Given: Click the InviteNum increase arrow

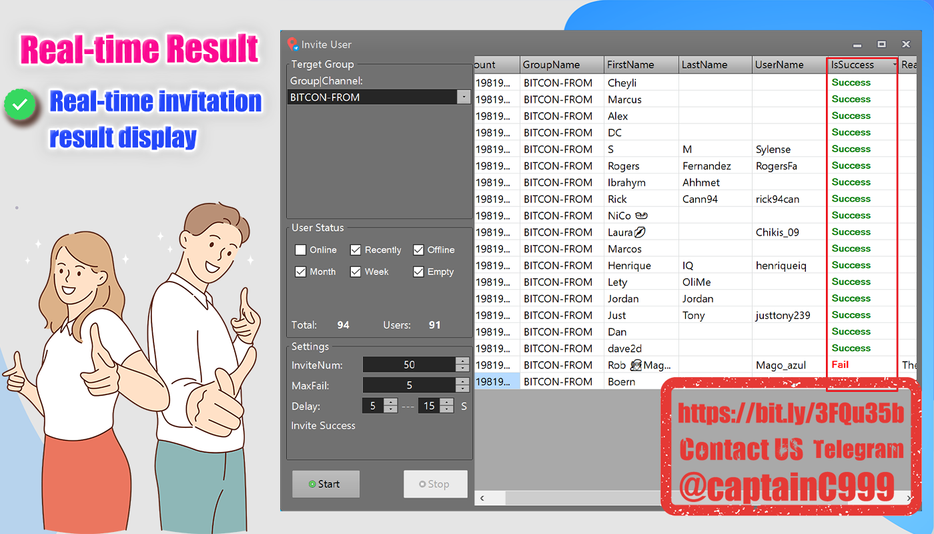Looking at the screenshot, I should (462, 361).
